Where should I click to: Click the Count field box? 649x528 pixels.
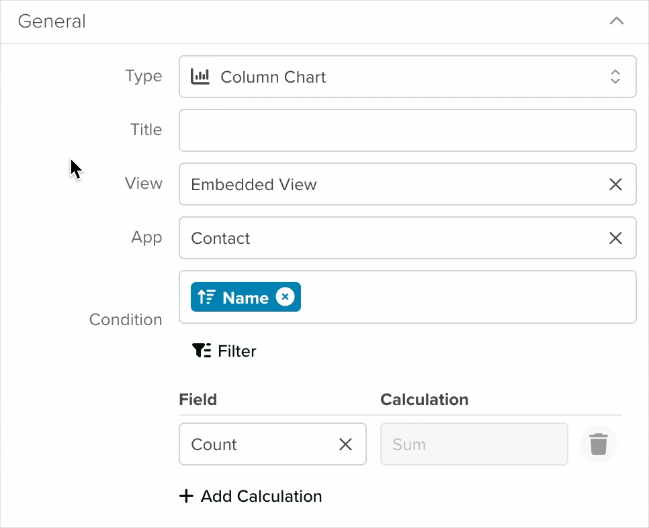point(273,444)
